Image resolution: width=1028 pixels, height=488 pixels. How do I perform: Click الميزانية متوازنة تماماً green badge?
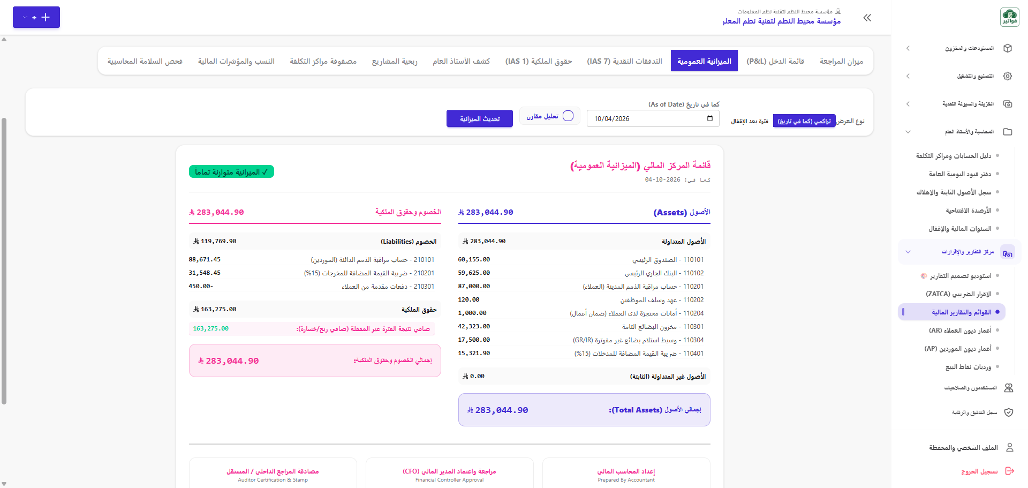point(231,171)
